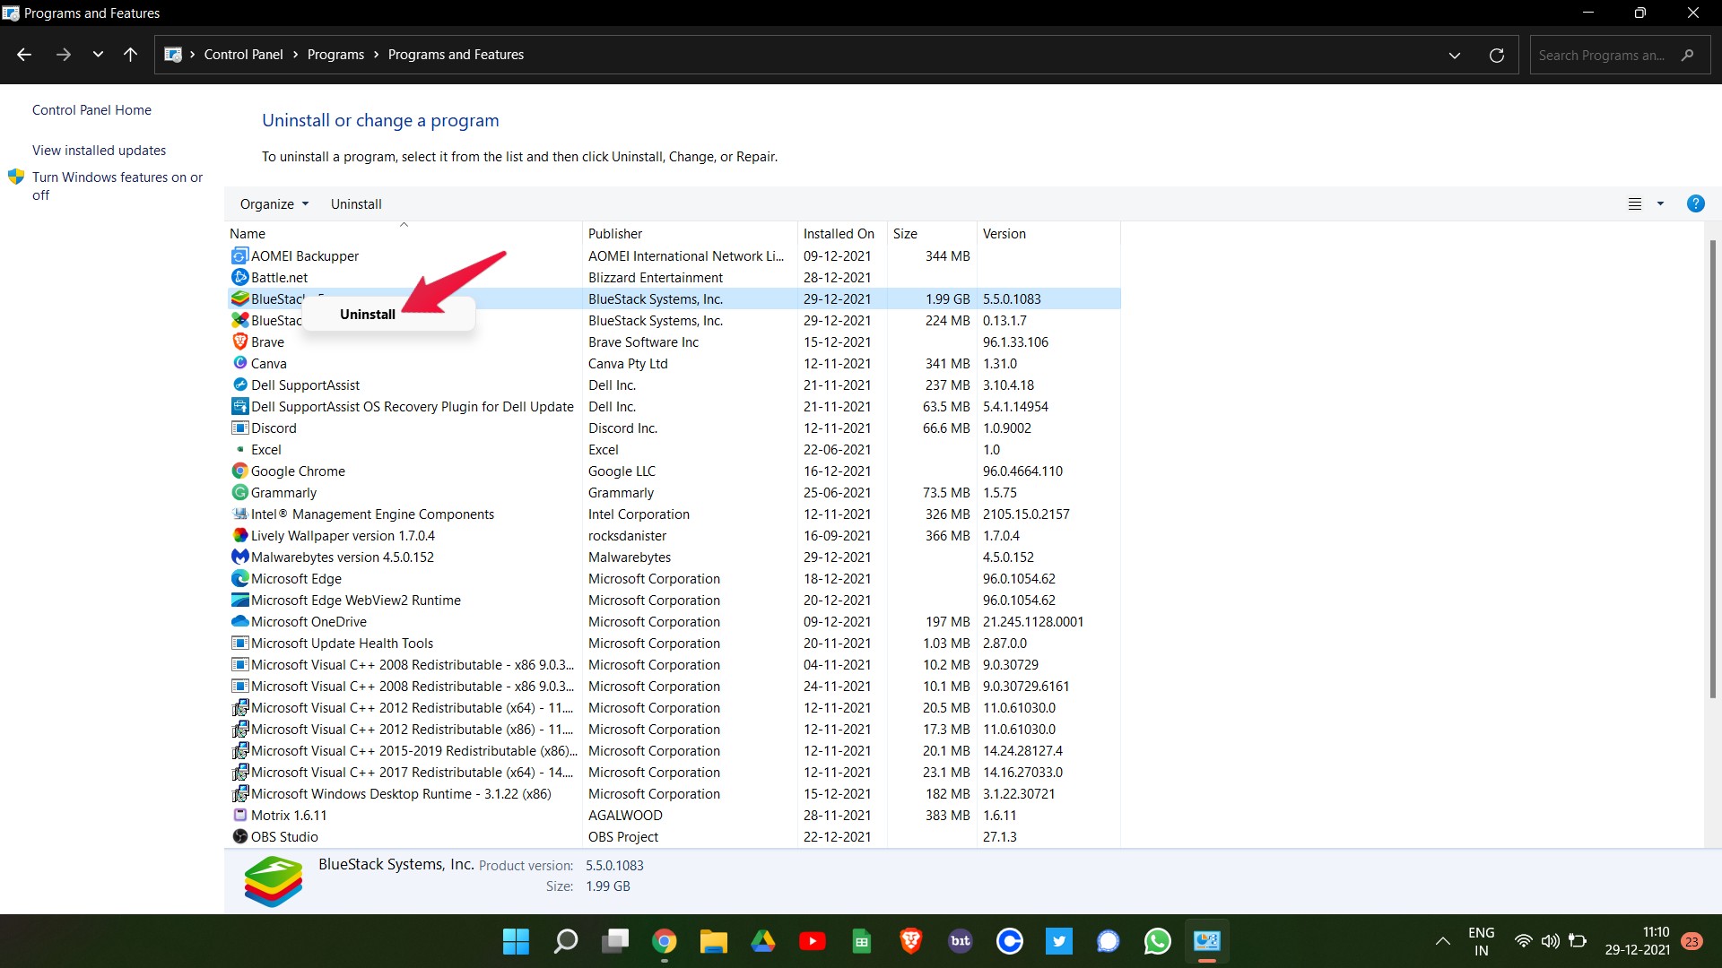Sort by the Name column header
The image size is (1722, 968).
[x=404, y=234]
